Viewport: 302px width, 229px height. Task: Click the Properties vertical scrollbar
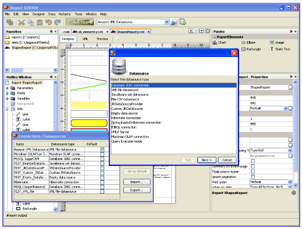point(295,128)
